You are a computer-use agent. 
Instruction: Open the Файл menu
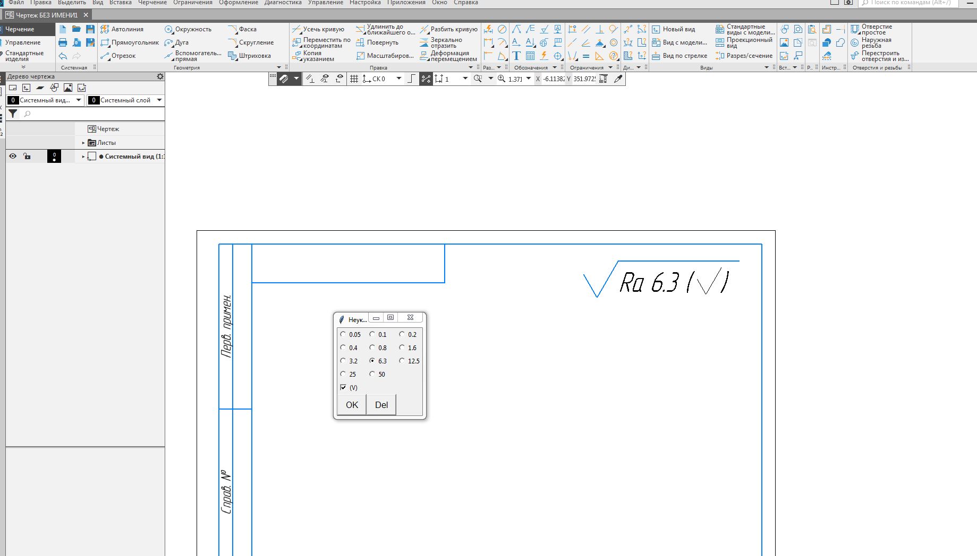[16, 3]
